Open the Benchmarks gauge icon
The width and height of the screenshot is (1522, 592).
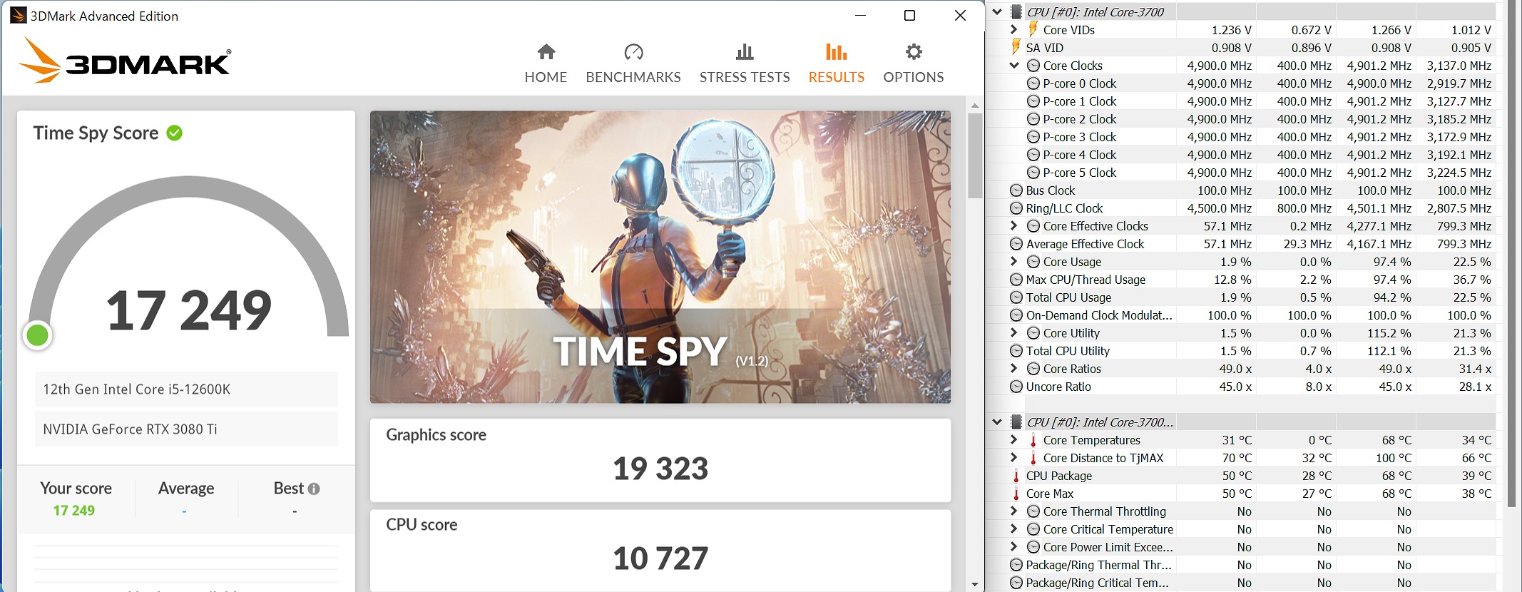click(633, 52)
